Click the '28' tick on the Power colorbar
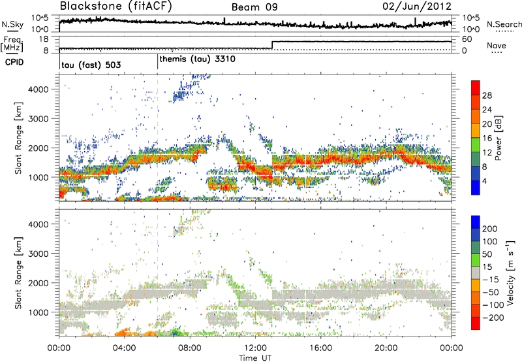The width and height of the screenshot is (522, 362). 487,95
